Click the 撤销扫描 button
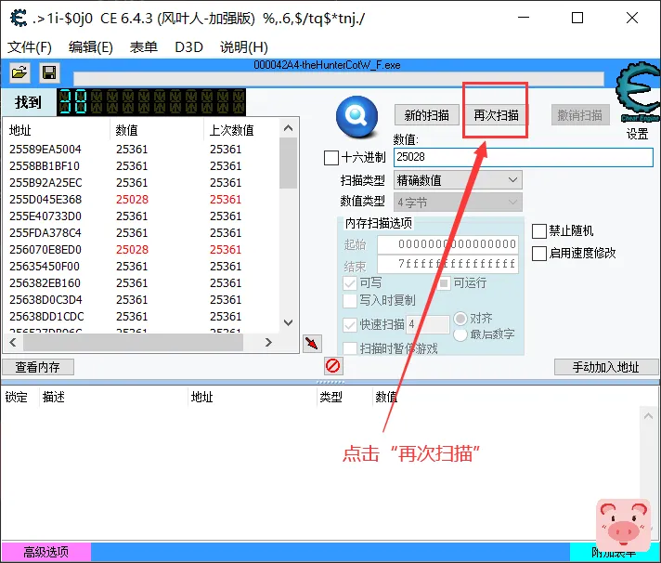Viewport: 661px width, 563px height. [x=580, y=114]
